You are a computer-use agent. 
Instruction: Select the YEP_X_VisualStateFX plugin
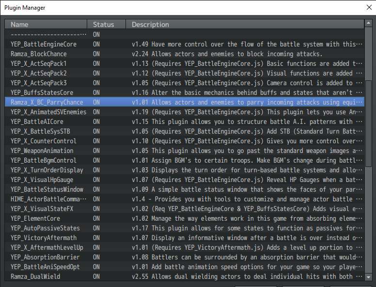point(185,209)
